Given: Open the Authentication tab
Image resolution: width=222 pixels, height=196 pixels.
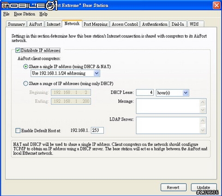Looking at the screenshot, I should pos(155,24).
